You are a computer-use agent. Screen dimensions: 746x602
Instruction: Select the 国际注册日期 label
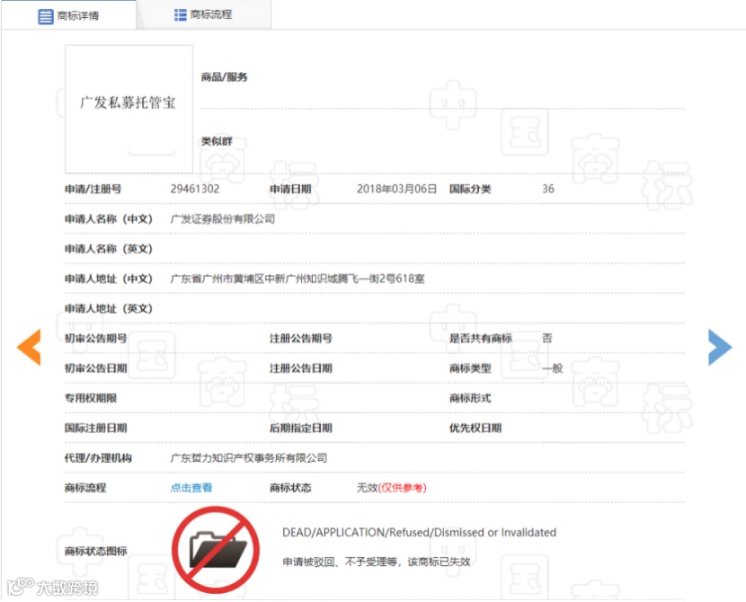(x=95, y=428)
